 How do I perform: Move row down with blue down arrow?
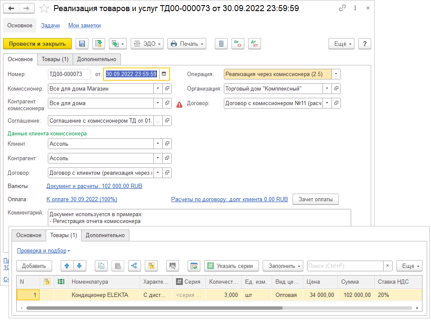[x=79, y=266]
